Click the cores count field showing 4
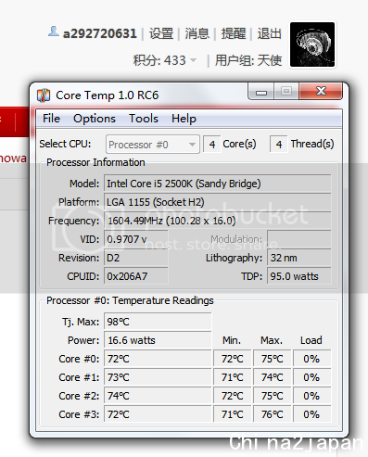 point(212,144)
